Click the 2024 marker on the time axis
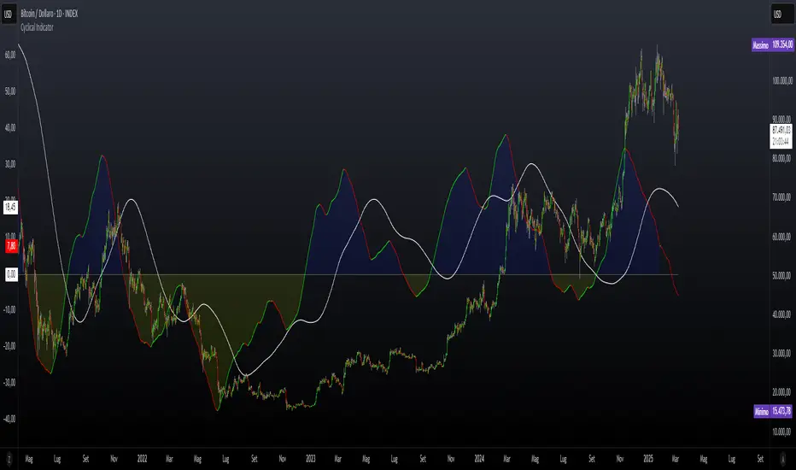Screen dimensions: 796x470 pos(479,458)
